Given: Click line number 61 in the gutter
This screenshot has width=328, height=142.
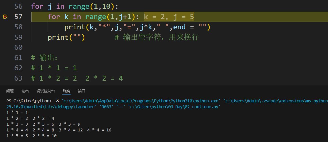Looking at the screenshot, I should click(19, 58).
